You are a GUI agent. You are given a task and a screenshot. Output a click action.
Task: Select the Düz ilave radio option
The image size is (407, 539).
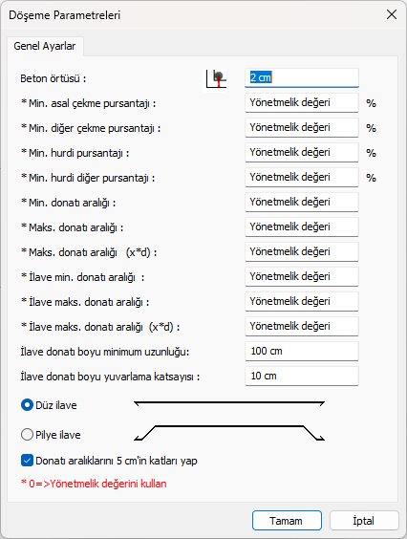[27, 405]
